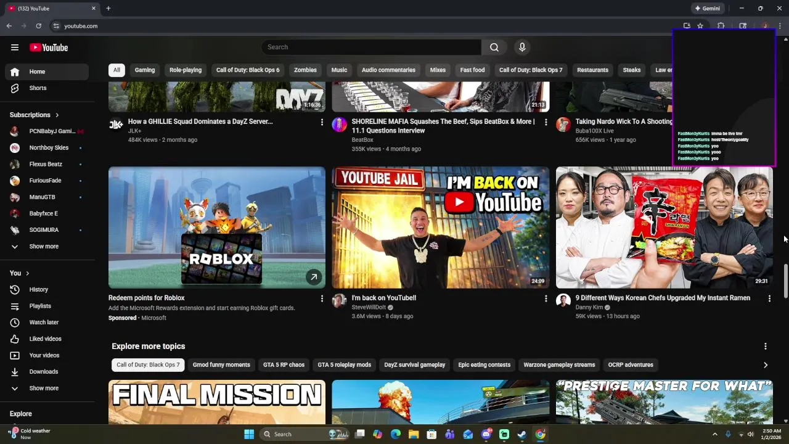This screenshot has height=444, width=789.
Task: Open Your videos in the sidebar
Action: pos(47,355)
